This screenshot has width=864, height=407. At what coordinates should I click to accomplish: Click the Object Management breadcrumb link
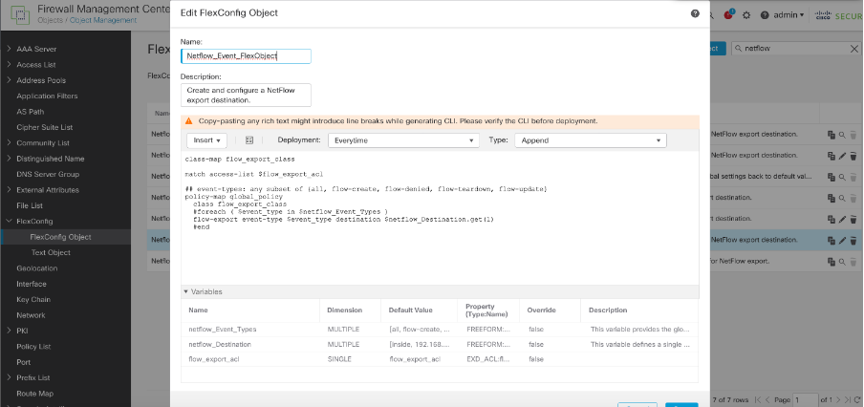[103, 20]
